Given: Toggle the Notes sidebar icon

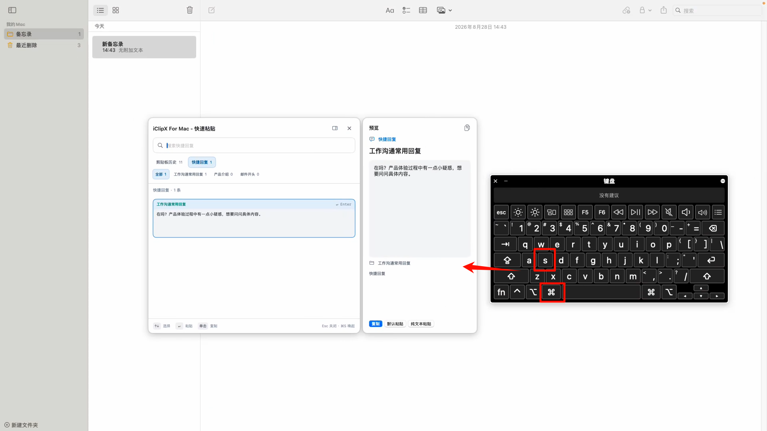Looking at the screenshot, I should click(12, 10).
